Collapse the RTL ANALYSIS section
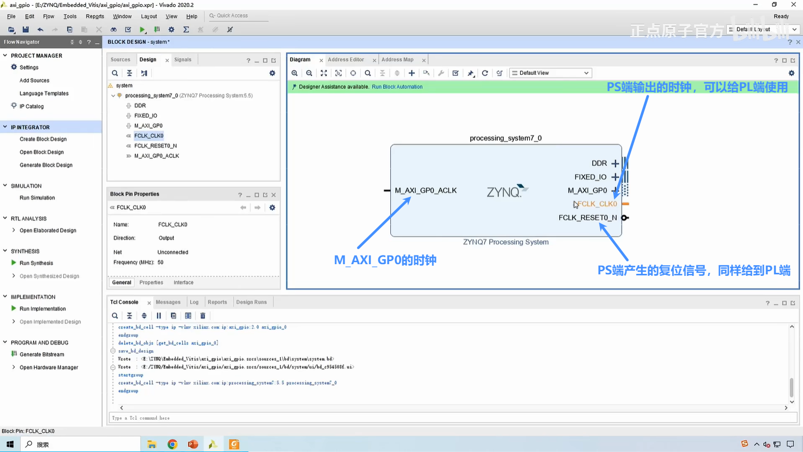Screen dimensions: 803x452 pos(5,218)
